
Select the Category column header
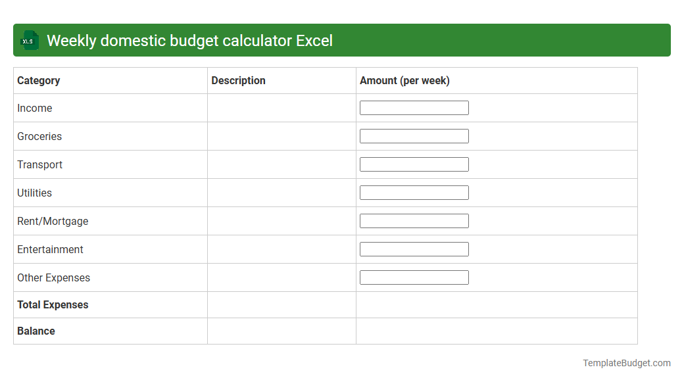coord(38,80)
